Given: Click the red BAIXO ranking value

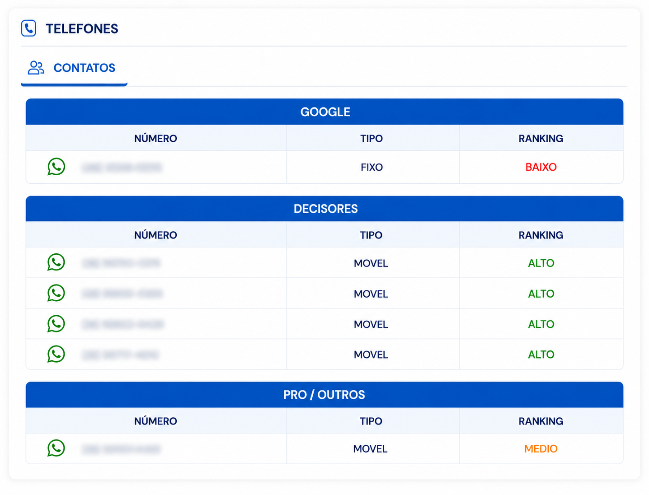Looking at the screenshot, I should pyautogui.click(x=541, y=167).
